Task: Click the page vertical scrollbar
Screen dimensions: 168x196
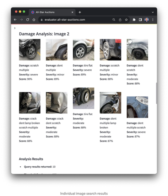Action: (x=156, y=93)
